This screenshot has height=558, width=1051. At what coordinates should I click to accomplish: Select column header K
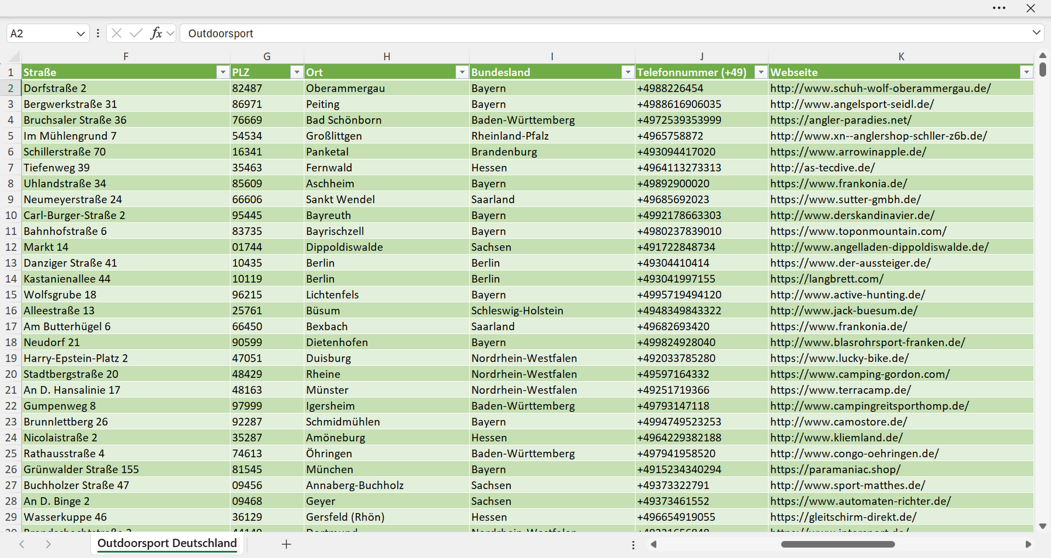pyautogui.click(x=901, y=57)
